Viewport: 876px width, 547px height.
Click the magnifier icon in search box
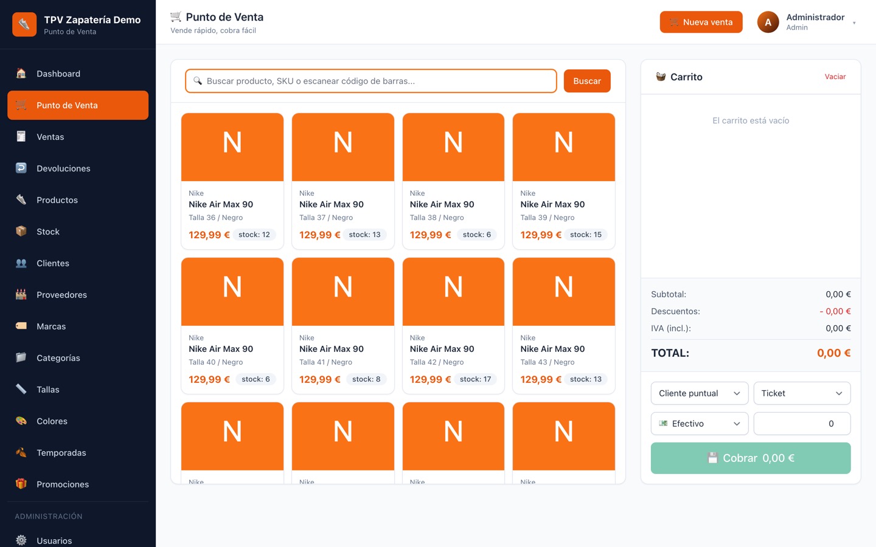tap(198, 81)
